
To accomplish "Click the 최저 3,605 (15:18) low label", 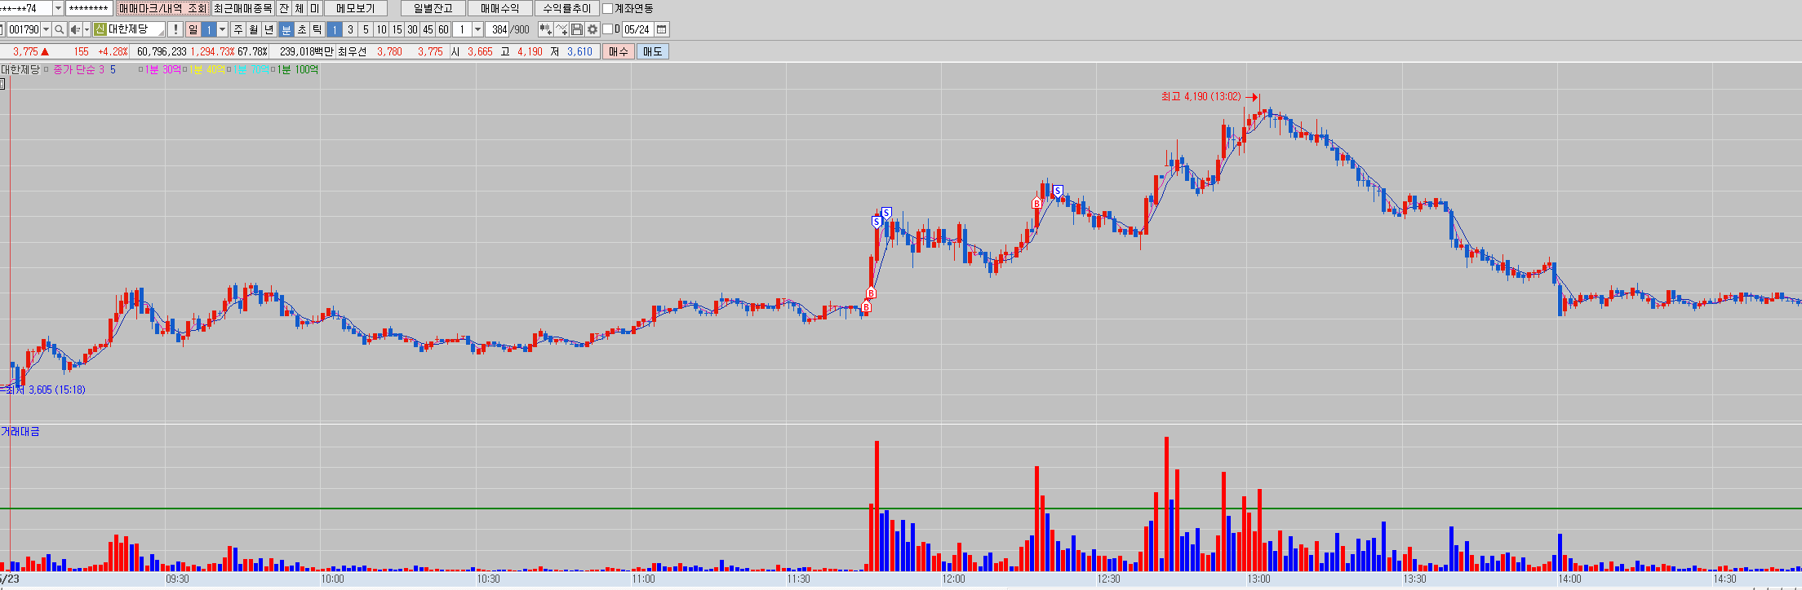I will 46,390.
